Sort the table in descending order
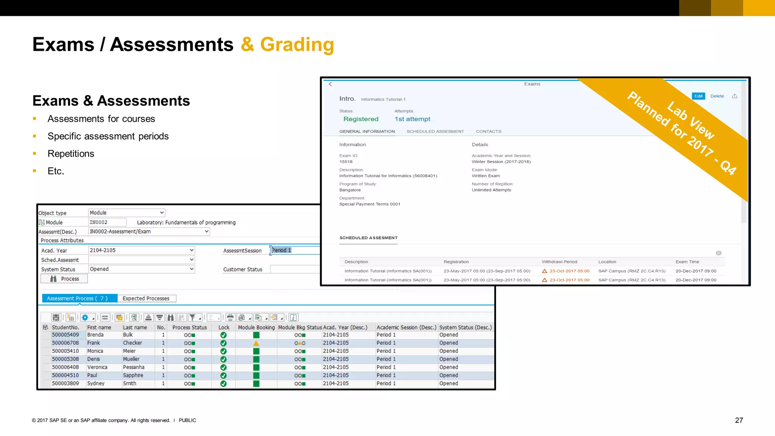The width and height of the screenshot is (775, 436). pos(159,317)
